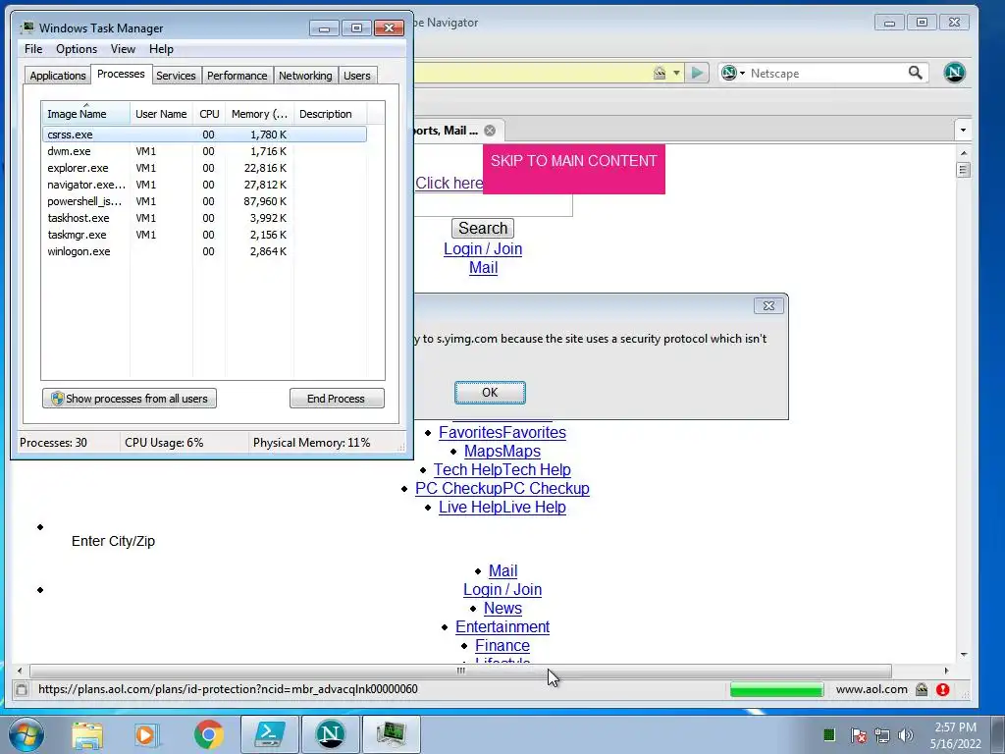Click the vertical scrollbar down arrow
Screen dimensions: 1005x754
[964, 655]
